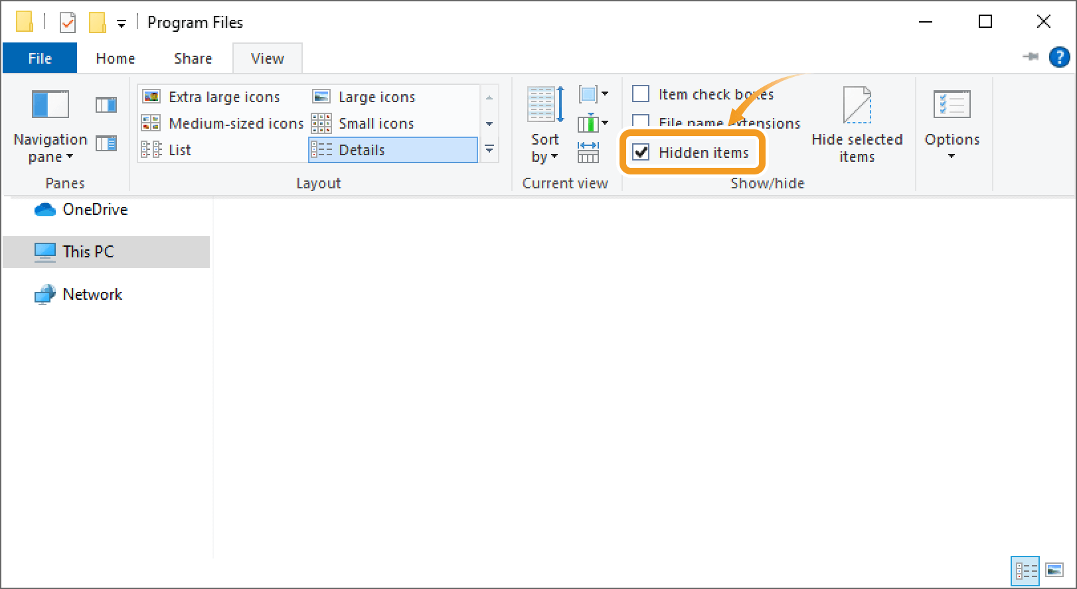The height and width of the screenshot is (589, 1077).
Task: Uncheck the Hidden items checkbox
Action: coord(641,153)
